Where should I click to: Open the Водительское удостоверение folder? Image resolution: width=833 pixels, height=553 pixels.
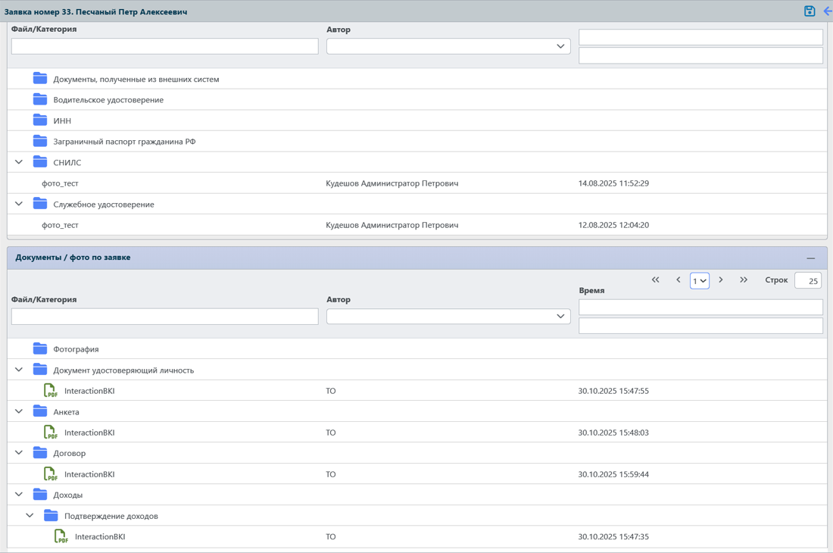(108, 100)
